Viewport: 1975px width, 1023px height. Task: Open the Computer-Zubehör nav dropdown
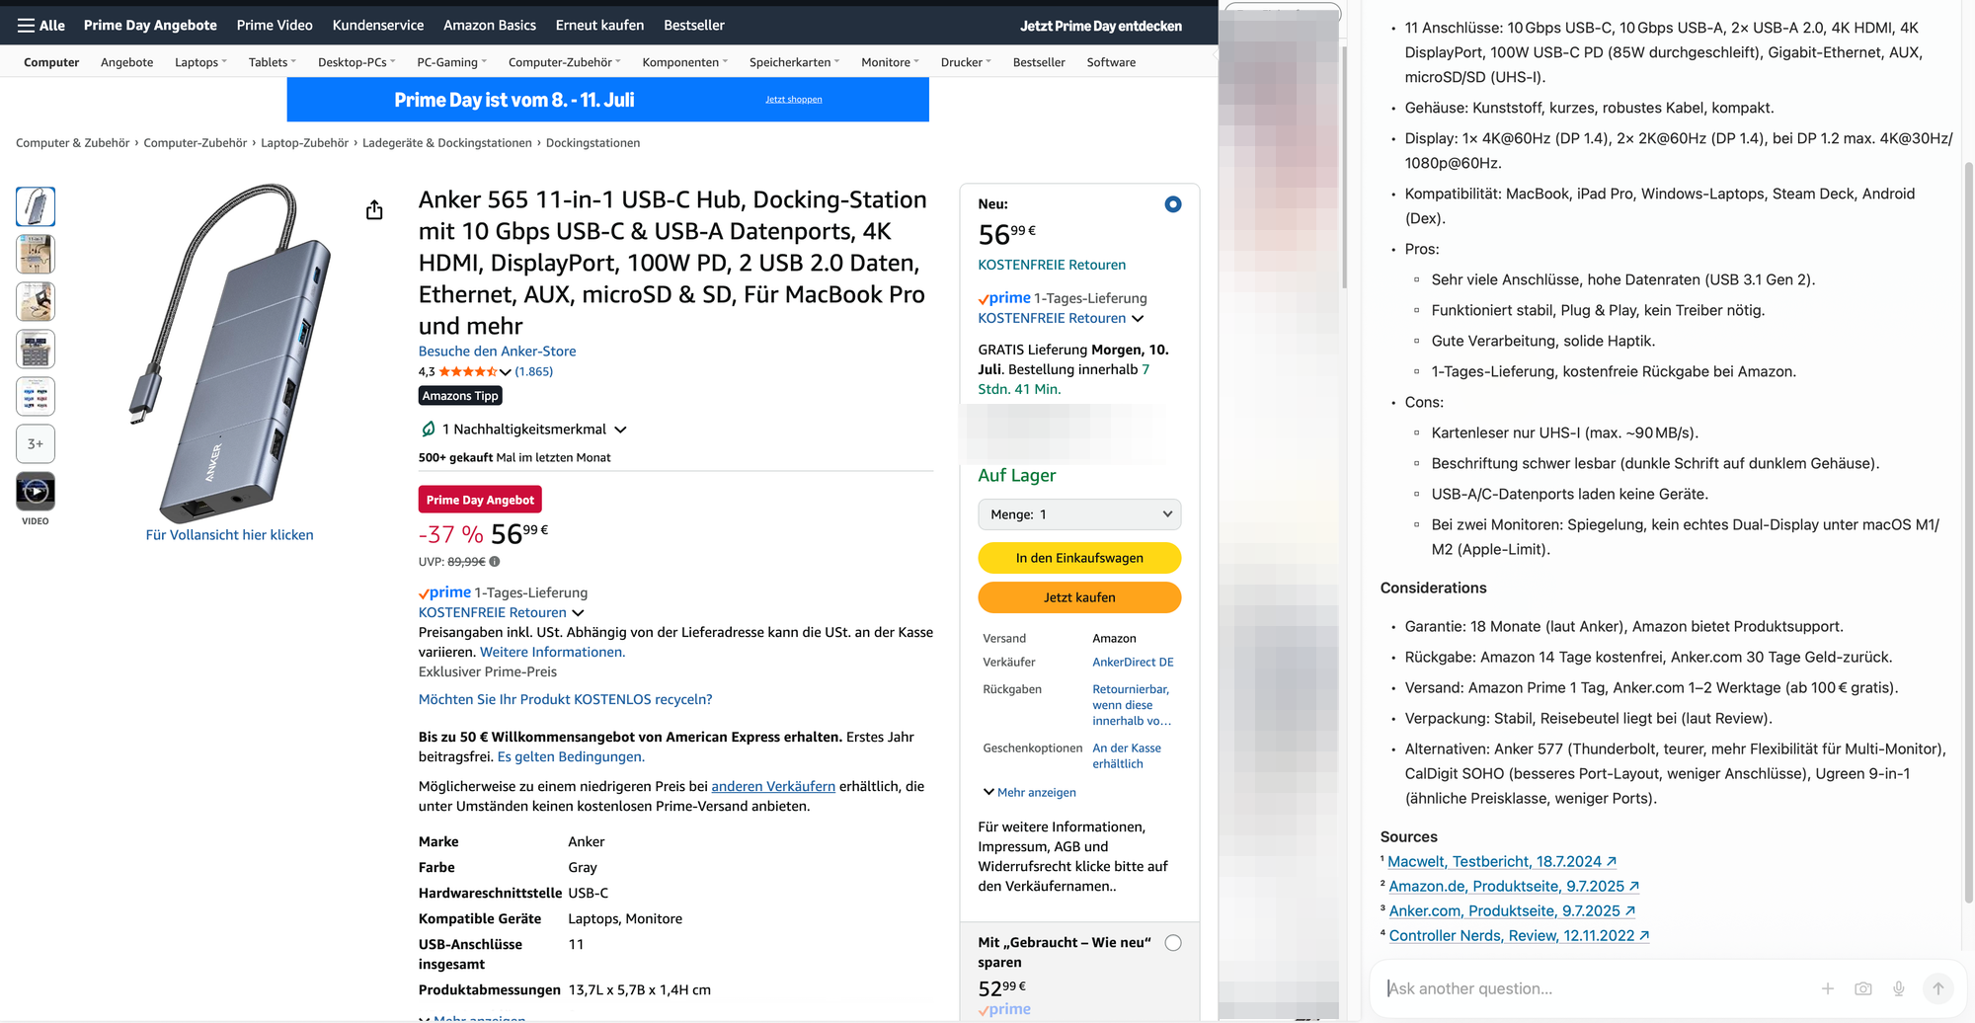565,62
